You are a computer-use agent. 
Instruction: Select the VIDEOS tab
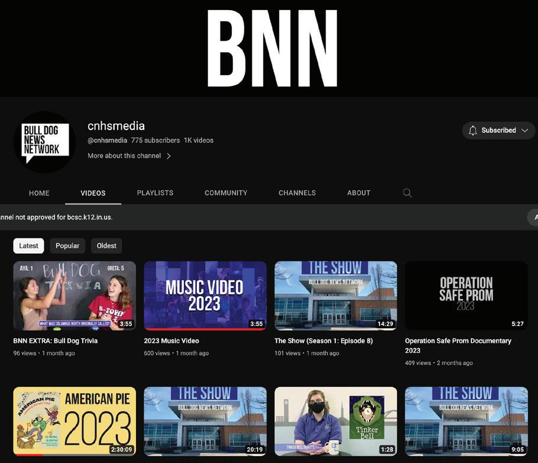[93, 193]
